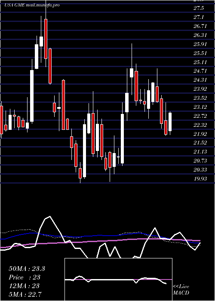Click the 19.93 price axis label
This screenshot has width=215, height=301.
point(200,179)
